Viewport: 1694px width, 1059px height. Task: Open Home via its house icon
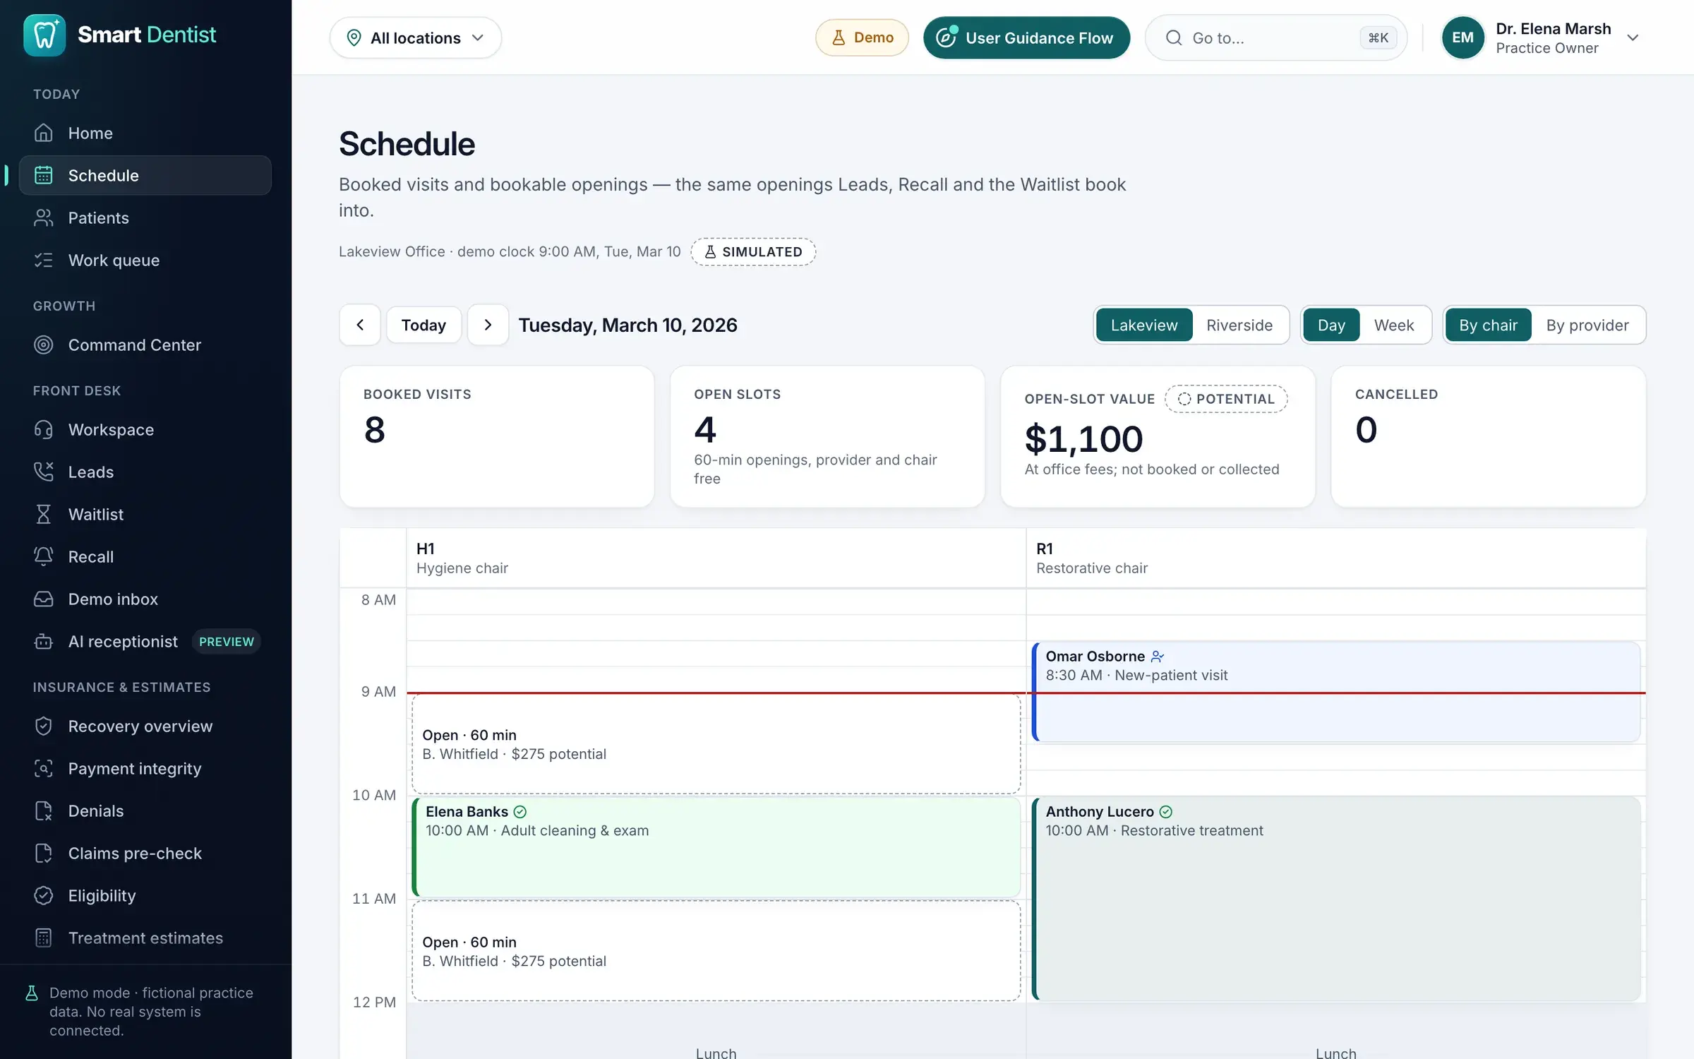pos(44,133)
